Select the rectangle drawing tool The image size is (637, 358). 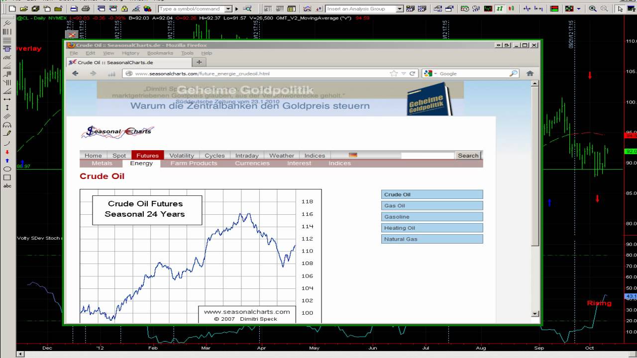coord(7,177)
